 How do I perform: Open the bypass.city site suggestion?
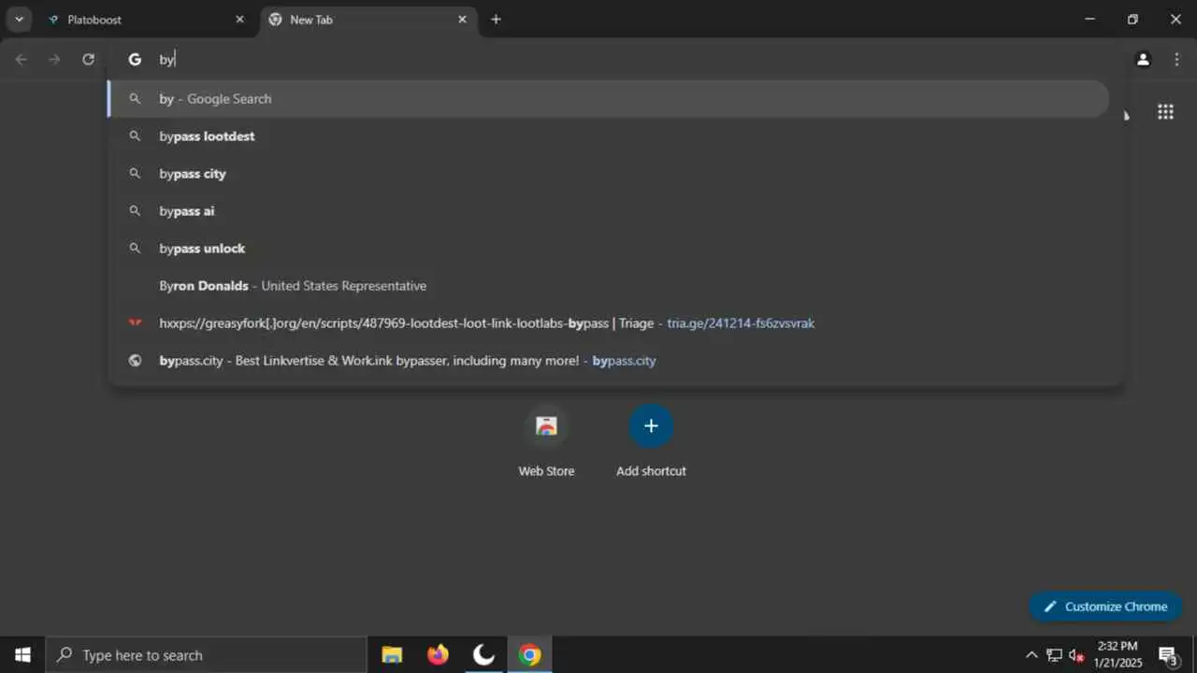tap(608, 361)
